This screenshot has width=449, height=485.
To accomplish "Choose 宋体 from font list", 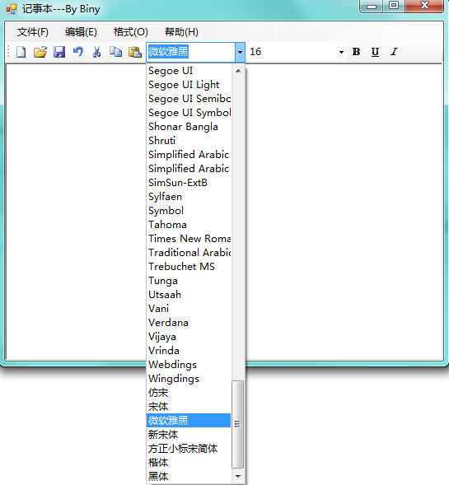I will tap(189, 407).
